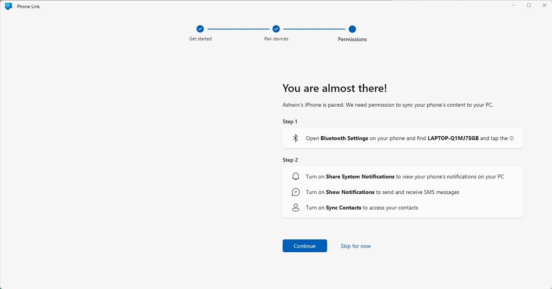This screenshot has height=289, width=552.
Task: Click the 'Step 1' label
Action: click(290, 121)
